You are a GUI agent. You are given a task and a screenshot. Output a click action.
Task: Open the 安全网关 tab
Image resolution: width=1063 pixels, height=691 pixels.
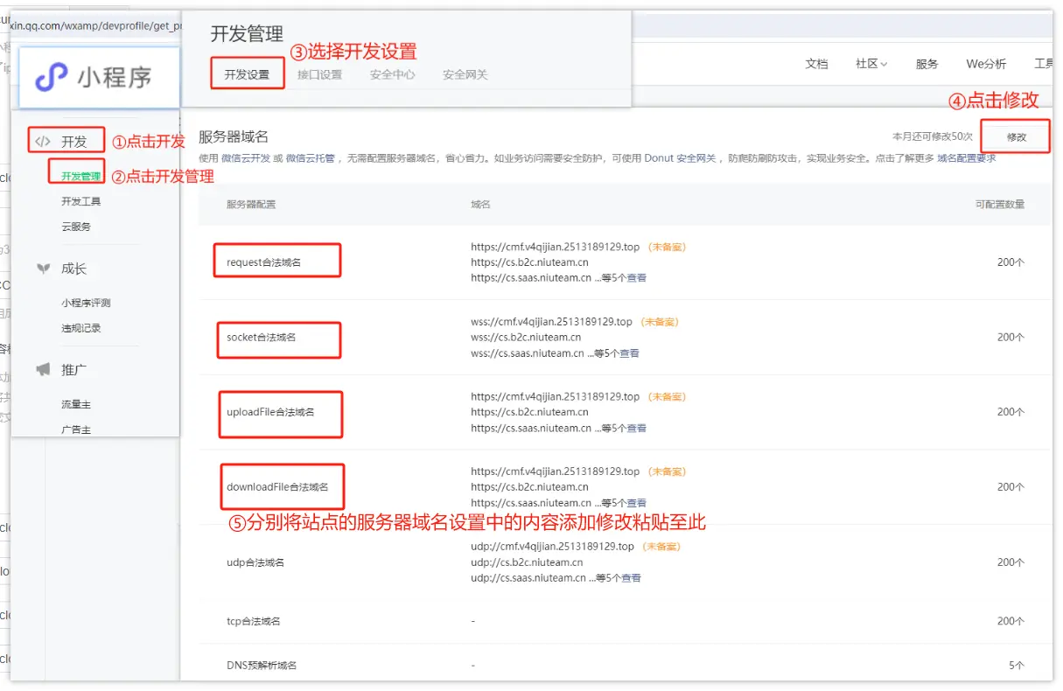(465, 75)
